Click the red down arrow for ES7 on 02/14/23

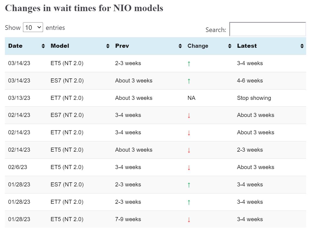(x=189, y=115)
